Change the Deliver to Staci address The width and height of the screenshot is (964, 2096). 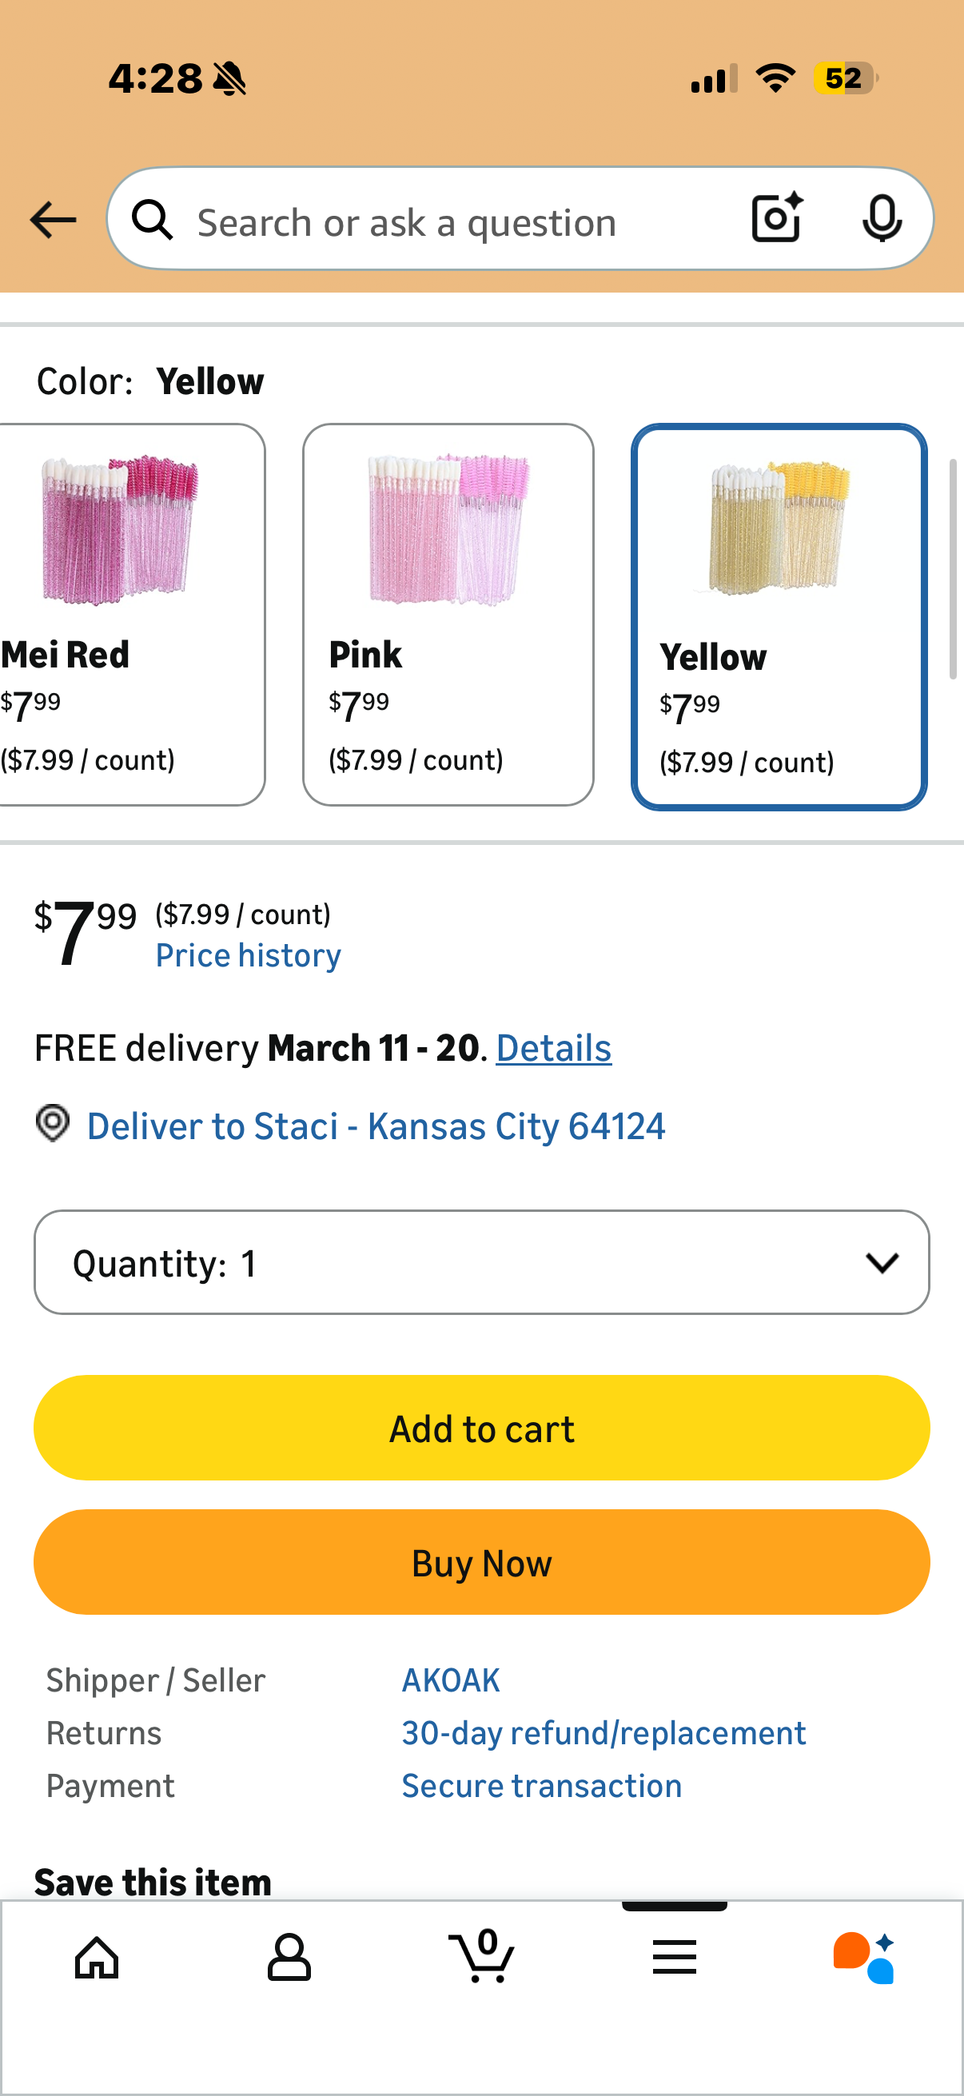375,1127
